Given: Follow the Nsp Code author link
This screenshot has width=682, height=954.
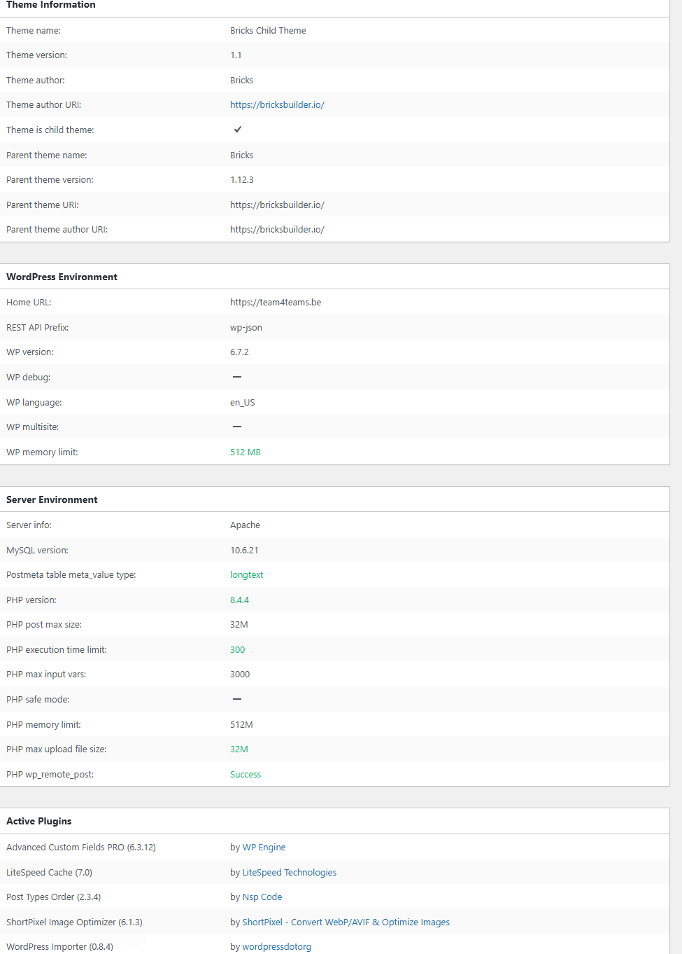Looking at the screenshot, I should coord(262,897).
